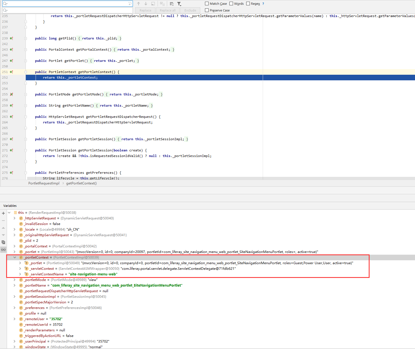The image size is (415, 349).
Task: Expand the _servletContextName variable
Action: (x=20, y=274)
